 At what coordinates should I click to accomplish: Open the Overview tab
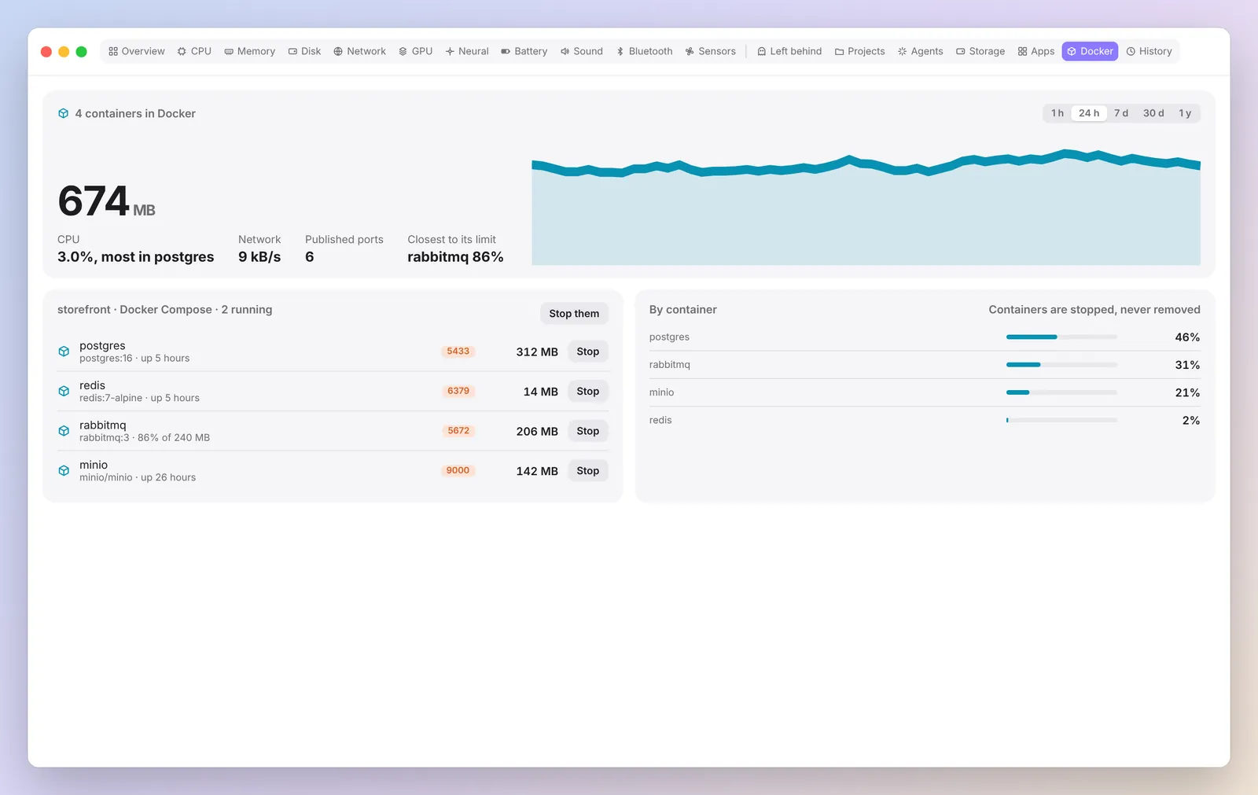tap(137, 51)
